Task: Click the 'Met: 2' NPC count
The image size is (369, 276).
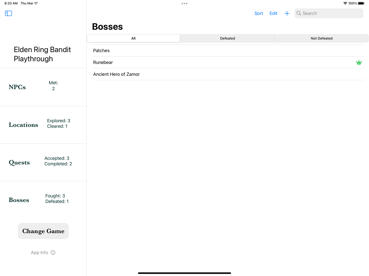Action: (53, 86)
